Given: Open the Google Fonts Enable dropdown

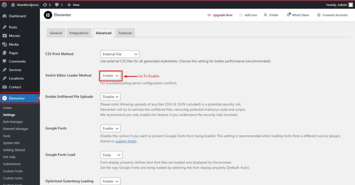Looking at the screenshot, I should (x=111, y=129).
